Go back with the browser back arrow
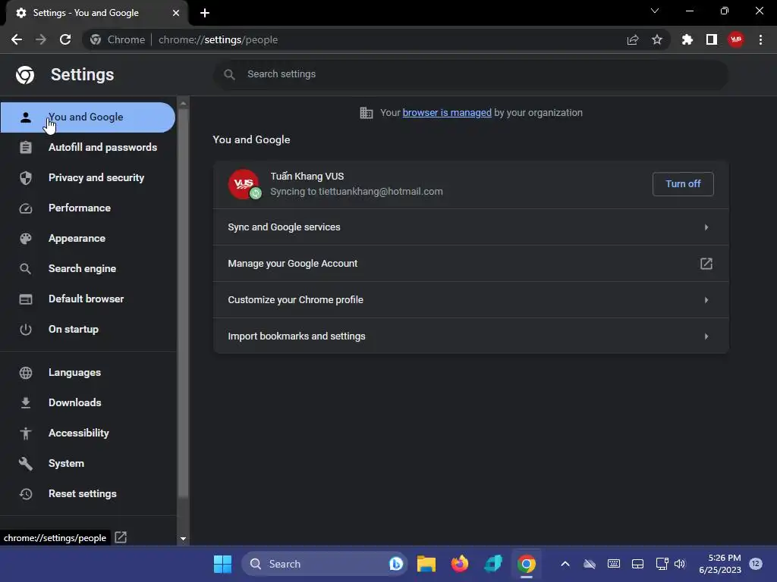Viewport: 777px width, 582px height. click(x=17, y=39)
